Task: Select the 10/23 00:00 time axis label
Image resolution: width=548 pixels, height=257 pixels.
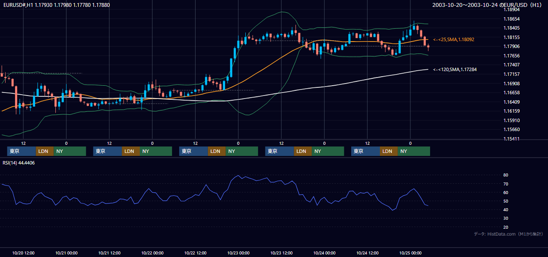Action: pyautogui.click(x=238, y=253)
